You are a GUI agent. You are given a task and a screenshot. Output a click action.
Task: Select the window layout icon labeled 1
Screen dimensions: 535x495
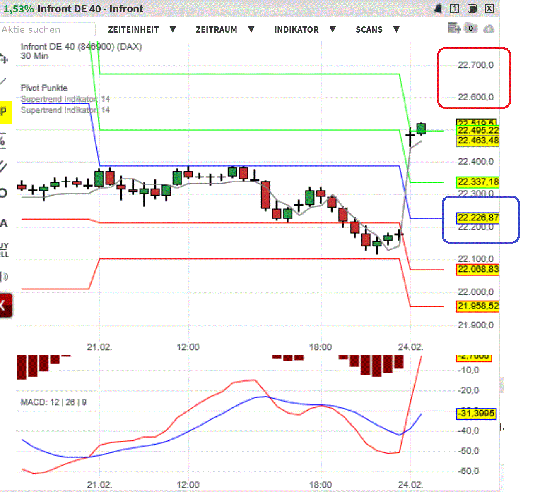(x=455, y=8)
